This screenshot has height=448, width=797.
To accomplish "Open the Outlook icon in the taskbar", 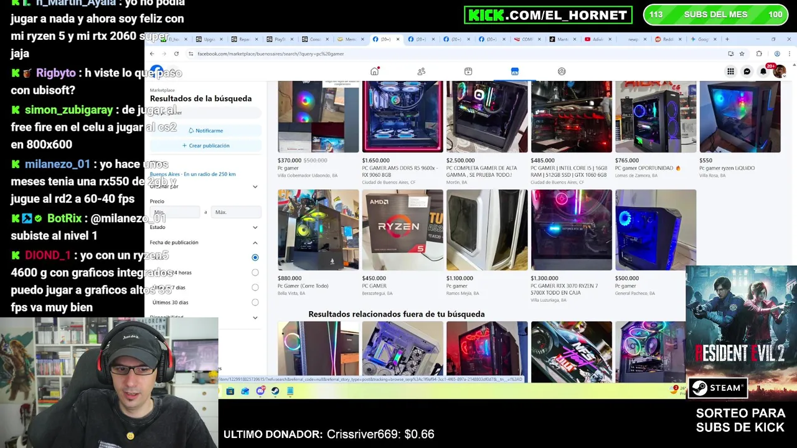I will pos(245,391).
